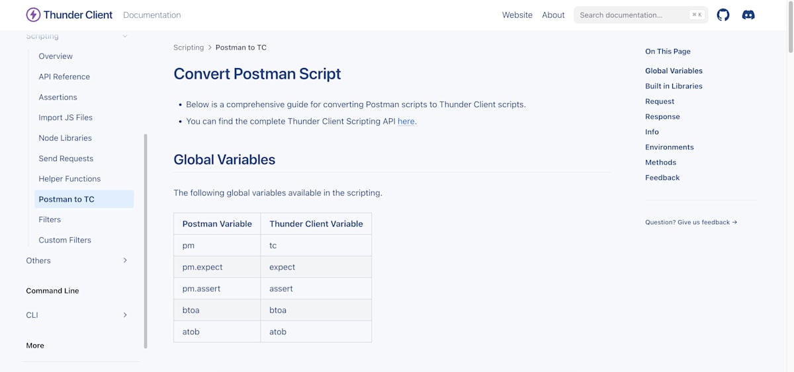This screenshot has height=372, width=794.
Task: Select Postman to TC sidebar item
Action: click(84, 199)
